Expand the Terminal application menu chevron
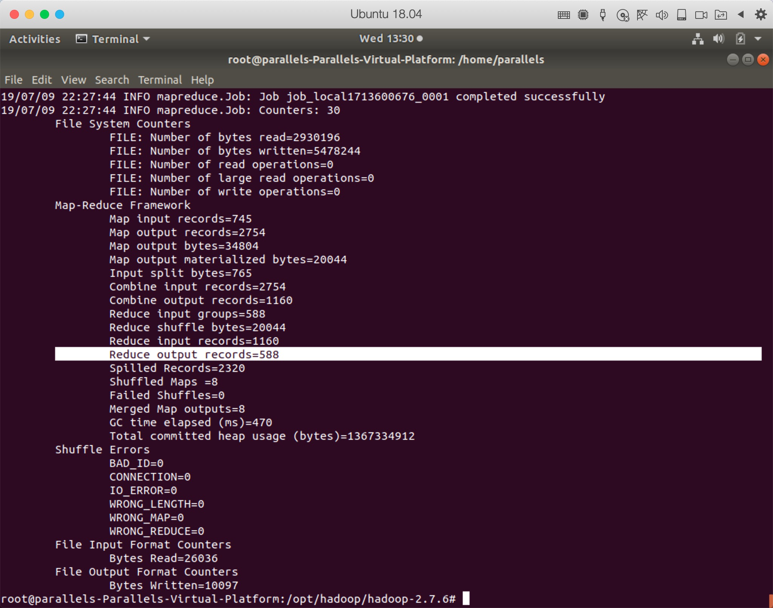Image resolution: width=773 pixels, height=608 pixels. pos(147,38)
